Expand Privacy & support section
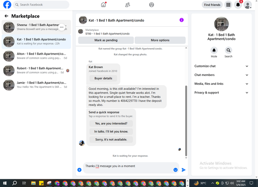Screen dimensions: 258x187 tap(221, 92)
